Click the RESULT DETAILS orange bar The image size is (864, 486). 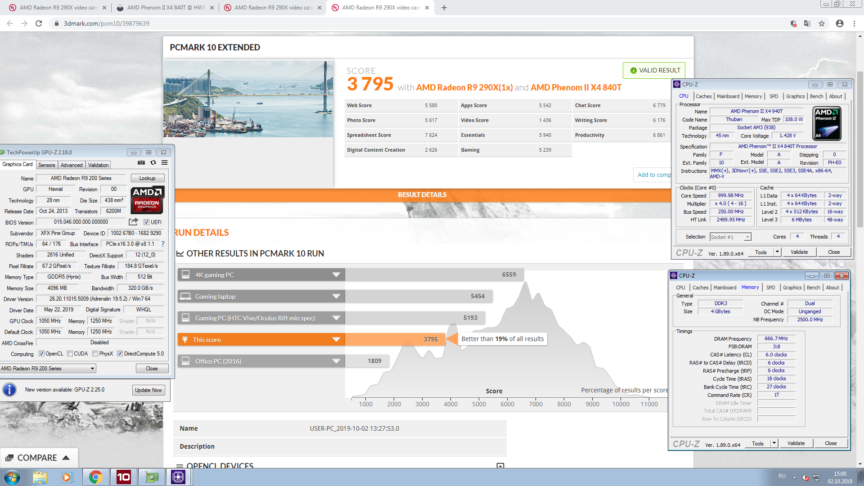click(x=422, y=195)
